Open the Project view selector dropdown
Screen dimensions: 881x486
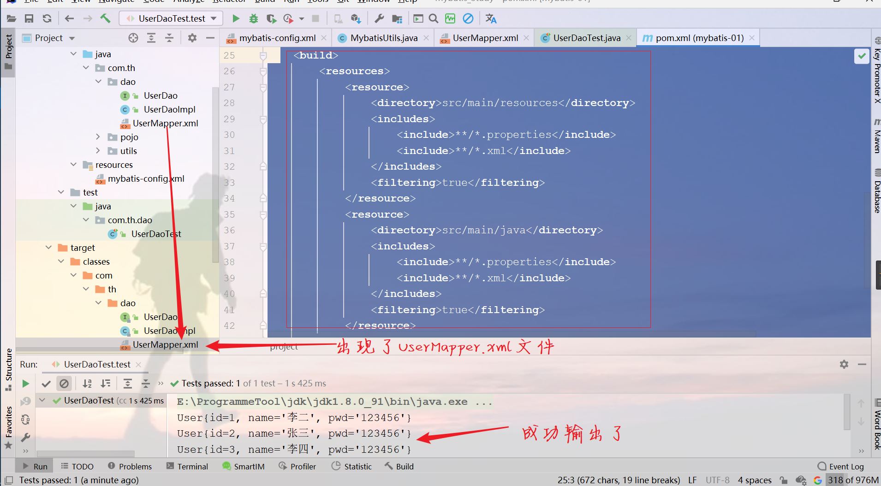pyautogui.click(x=54, y=38)
